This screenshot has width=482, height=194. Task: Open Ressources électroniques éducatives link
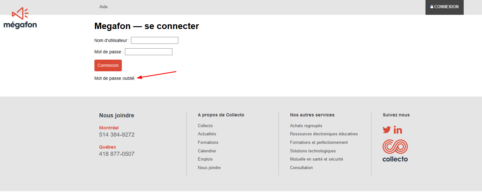pyautogui.click(x=324, y=134)
